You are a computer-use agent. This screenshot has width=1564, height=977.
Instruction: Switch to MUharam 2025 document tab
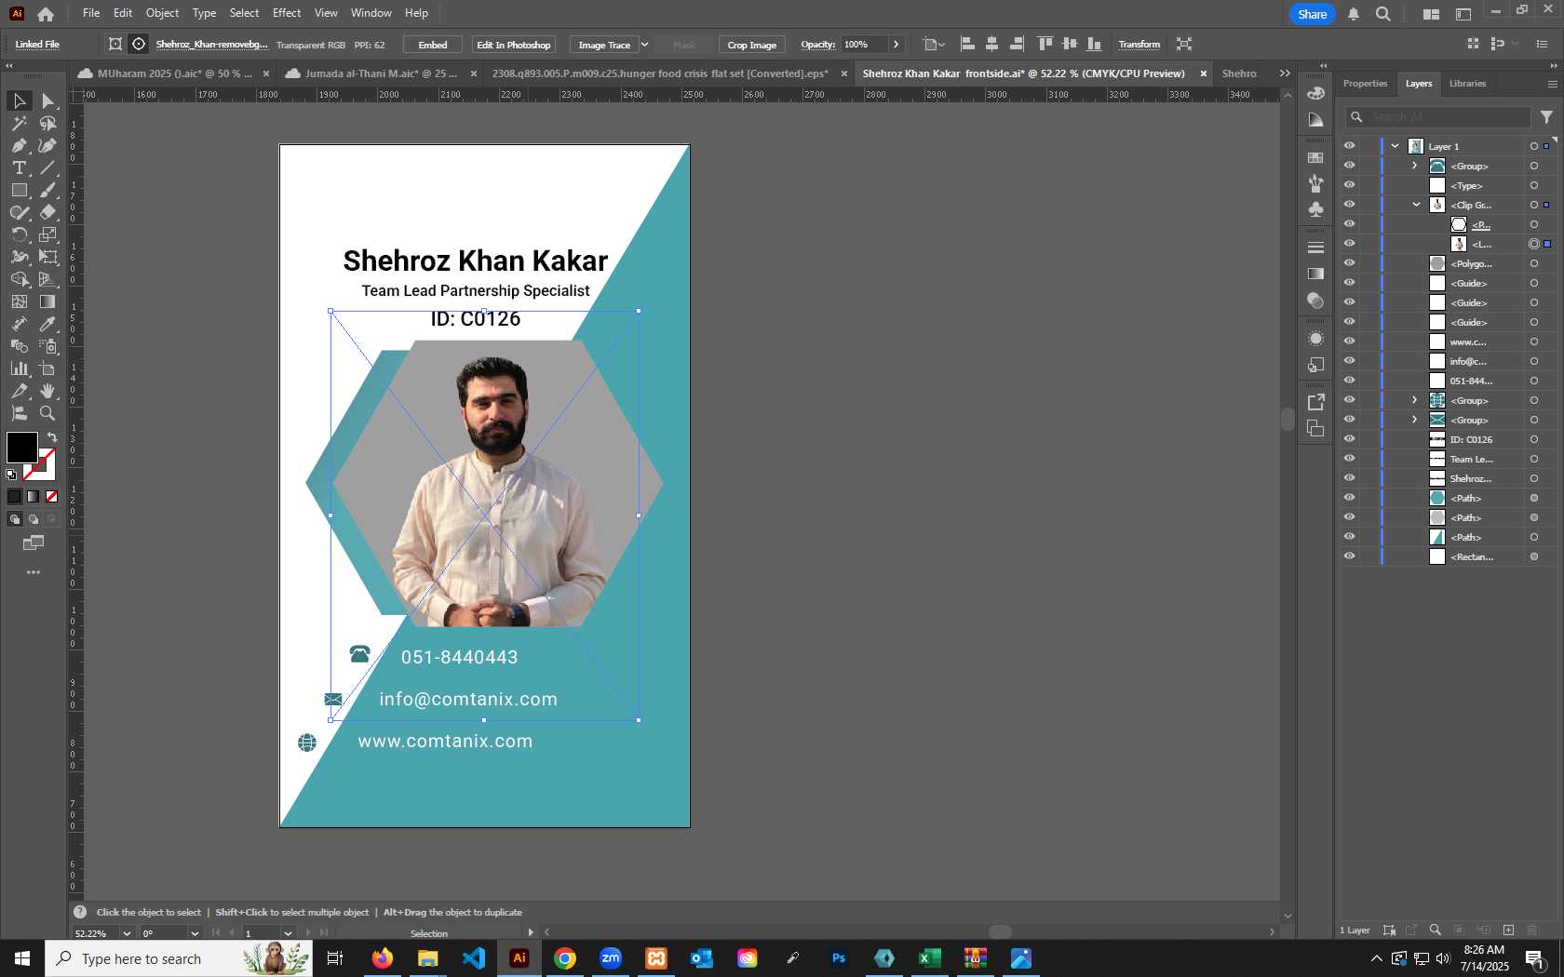point(174,74)
